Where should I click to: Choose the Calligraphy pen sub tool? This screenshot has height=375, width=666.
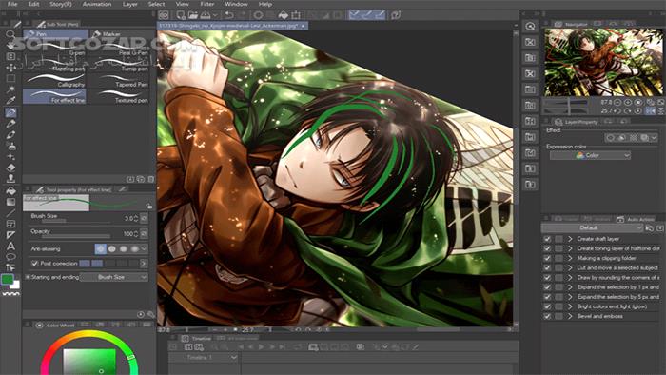click(54, 80)
